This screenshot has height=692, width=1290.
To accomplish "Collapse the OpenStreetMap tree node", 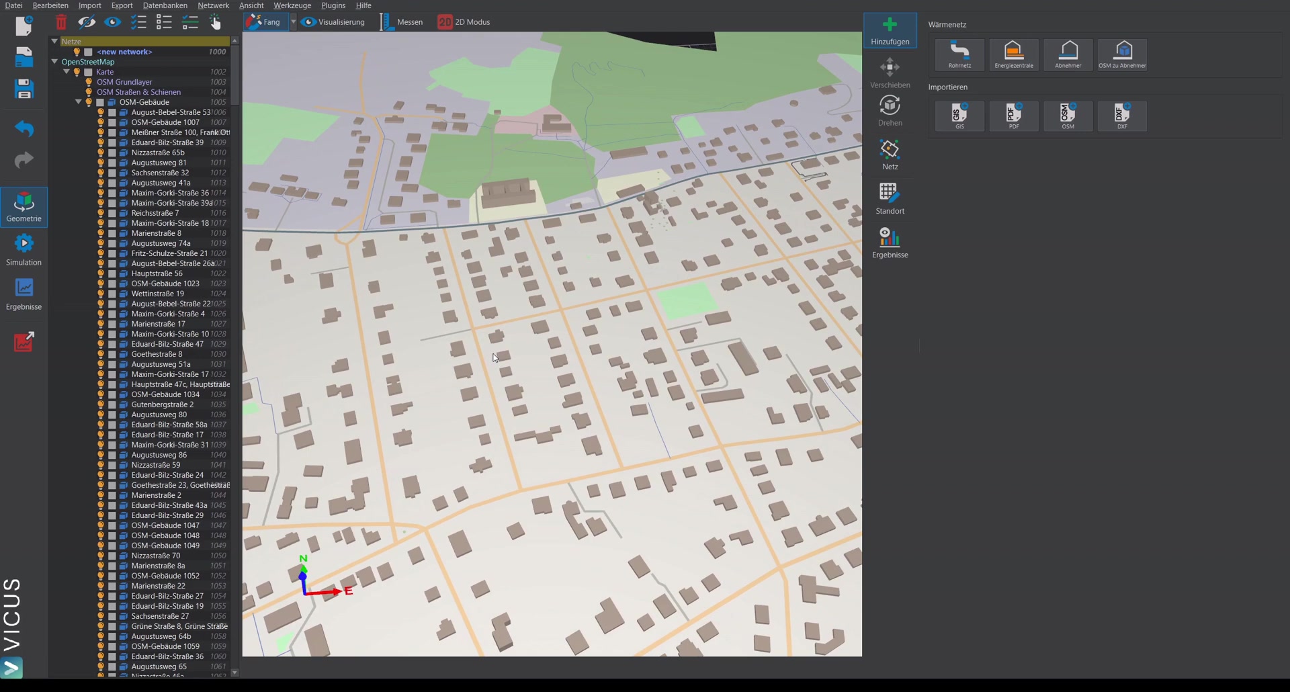I will tap(54, 61).
